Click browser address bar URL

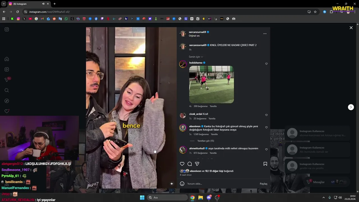coord(49,12)
